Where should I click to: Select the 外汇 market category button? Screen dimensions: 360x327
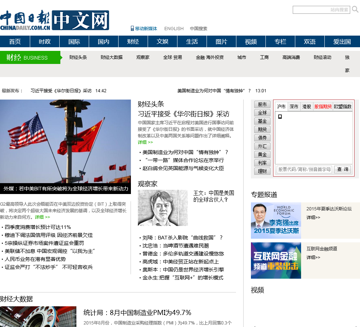point(263,146)
